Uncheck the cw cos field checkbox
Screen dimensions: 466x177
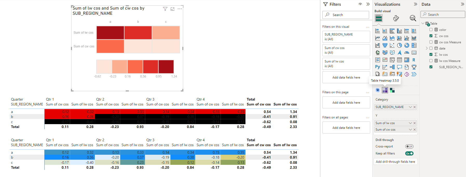431,36
